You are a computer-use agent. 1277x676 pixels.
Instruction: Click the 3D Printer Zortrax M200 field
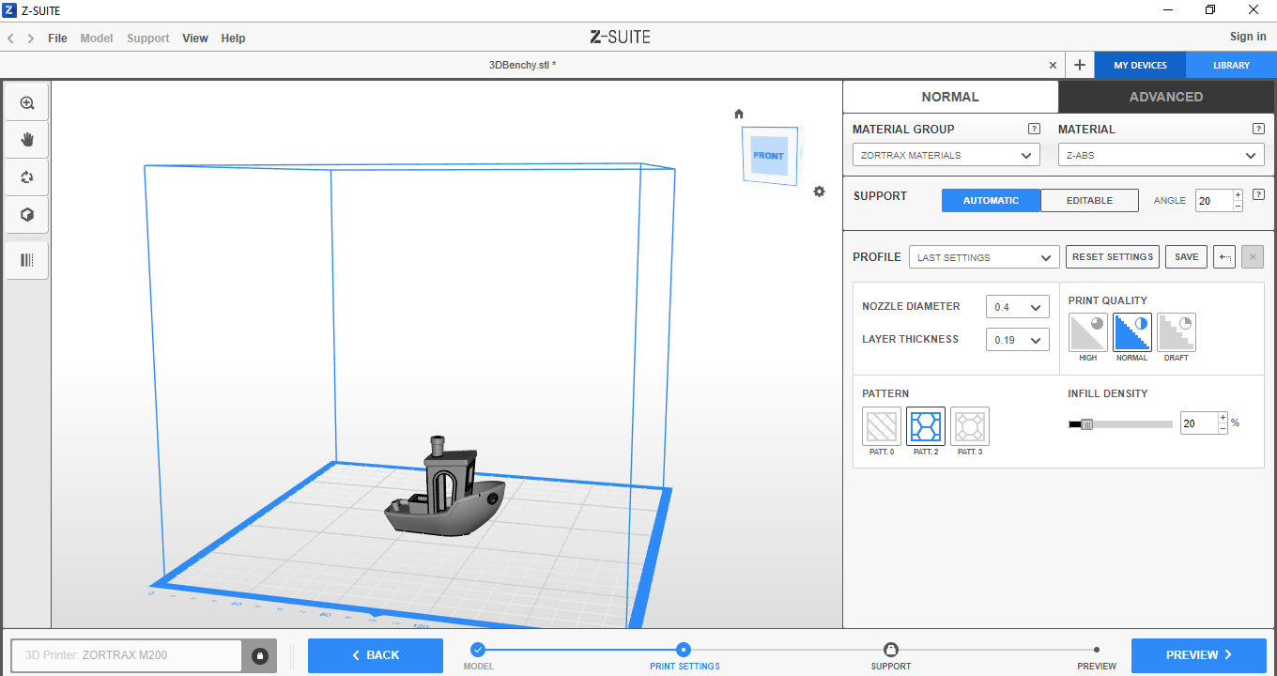(x=127, y=655)
